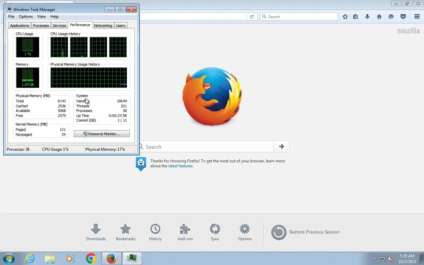
Task: Click the mozilla wordmark link
Action: click(408, 31)
